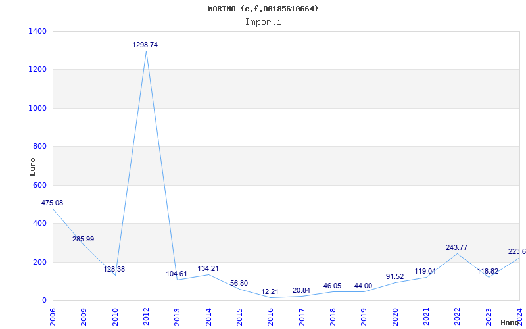Viewport: 526px width, 329px height.
Task: Select the 600 y-axis tick label
Action: pos(39,185)
